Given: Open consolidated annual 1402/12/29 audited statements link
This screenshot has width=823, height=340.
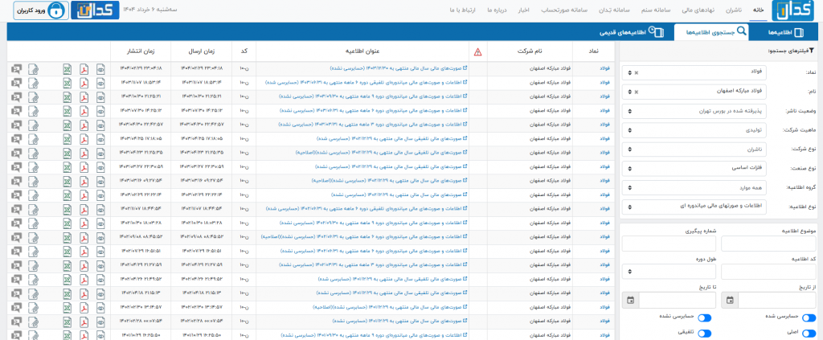Looking at the screenshot, I should 391,138.
